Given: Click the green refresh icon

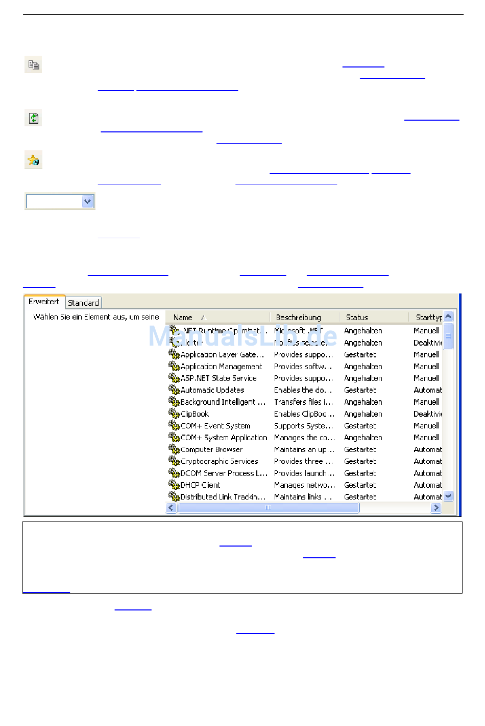Looking at the screenshot, I should click(34, 118).
